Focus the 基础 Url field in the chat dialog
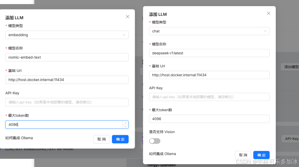 pos(209,75)
